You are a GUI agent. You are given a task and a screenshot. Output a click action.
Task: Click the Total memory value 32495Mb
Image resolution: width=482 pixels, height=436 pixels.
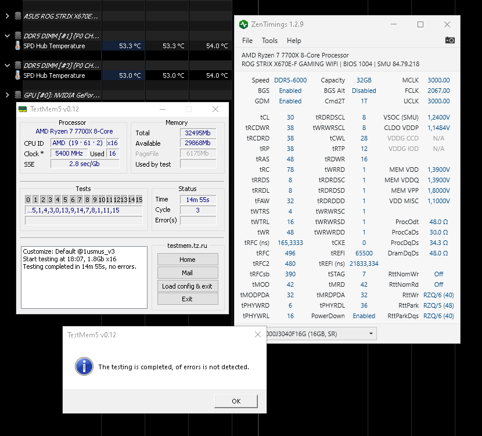(x=197, y=133)
